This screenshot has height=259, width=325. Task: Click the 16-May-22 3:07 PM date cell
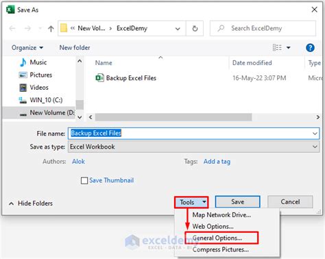(x=259, y=78)
